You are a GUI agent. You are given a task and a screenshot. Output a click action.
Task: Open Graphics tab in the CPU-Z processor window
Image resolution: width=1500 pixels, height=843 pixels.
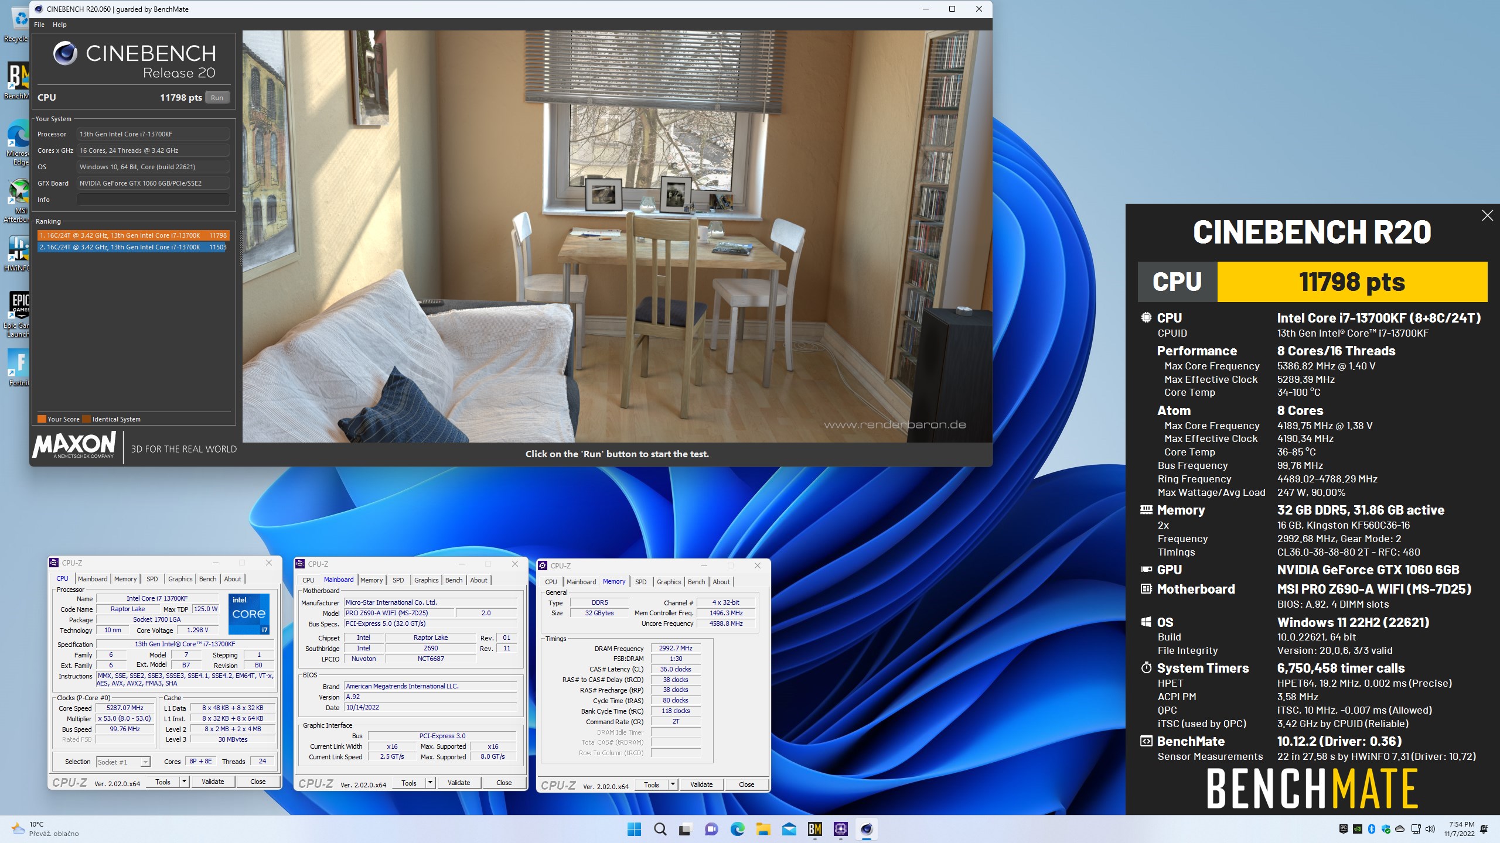click(x=180, y=579)
